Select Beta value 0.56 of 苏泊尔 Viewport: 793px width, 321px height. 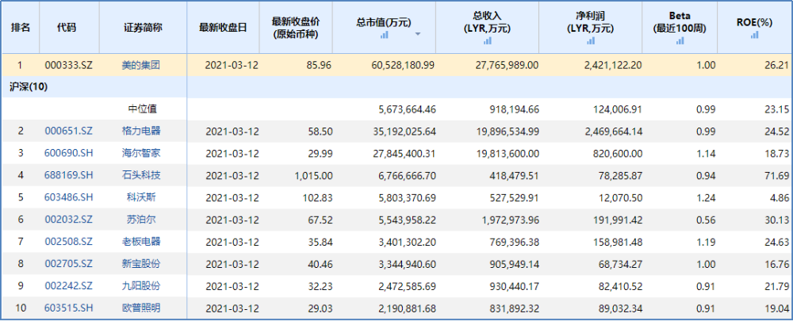tap(707, 220)
